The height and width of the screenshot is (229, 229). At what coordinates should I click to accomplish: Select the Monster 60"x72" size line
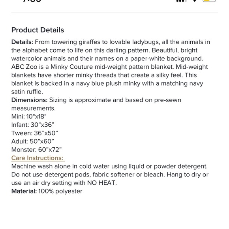pyautogui.click(x=36, y=150)
